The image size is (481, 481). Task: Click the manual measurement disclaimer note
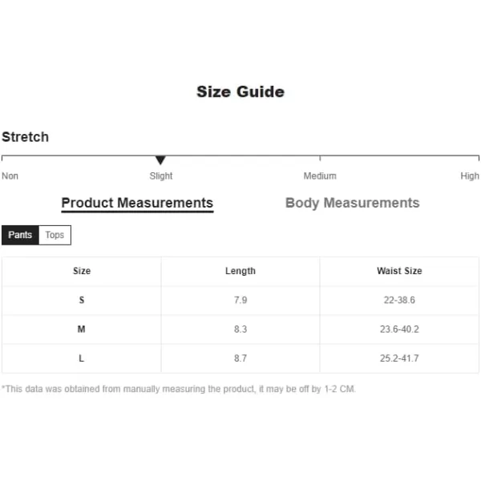(179, 389)
